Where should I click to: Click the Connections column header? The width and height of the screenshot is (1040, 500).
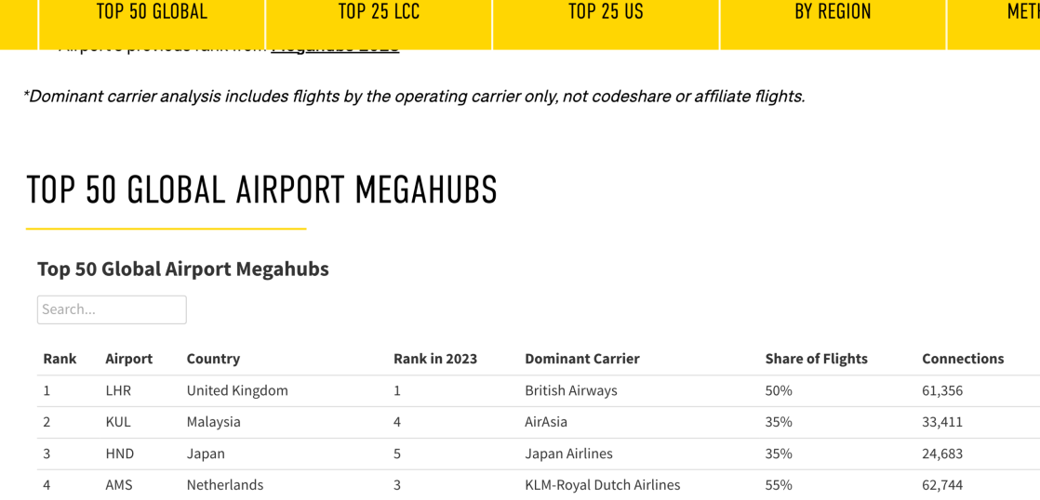click(x=963, y=359)
